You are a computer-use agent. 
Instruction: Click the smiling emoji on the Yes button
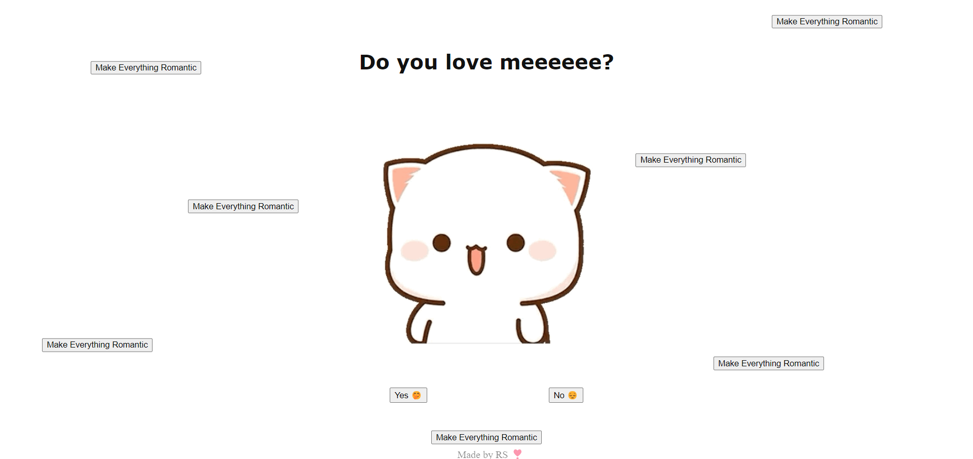point(417,395)
